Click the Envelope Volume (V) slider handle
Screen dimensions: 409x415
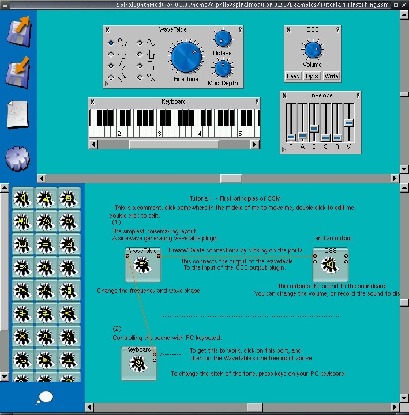point(348,123)
